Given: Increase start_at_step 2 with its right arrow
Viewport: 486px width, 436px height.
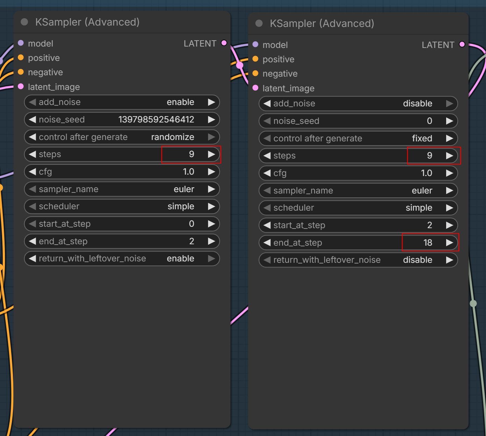Looking at the screenshot, I should 449,225.
